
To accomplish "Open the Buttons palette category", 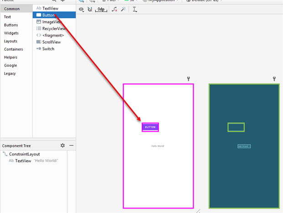I will click(x=11, y=25).
